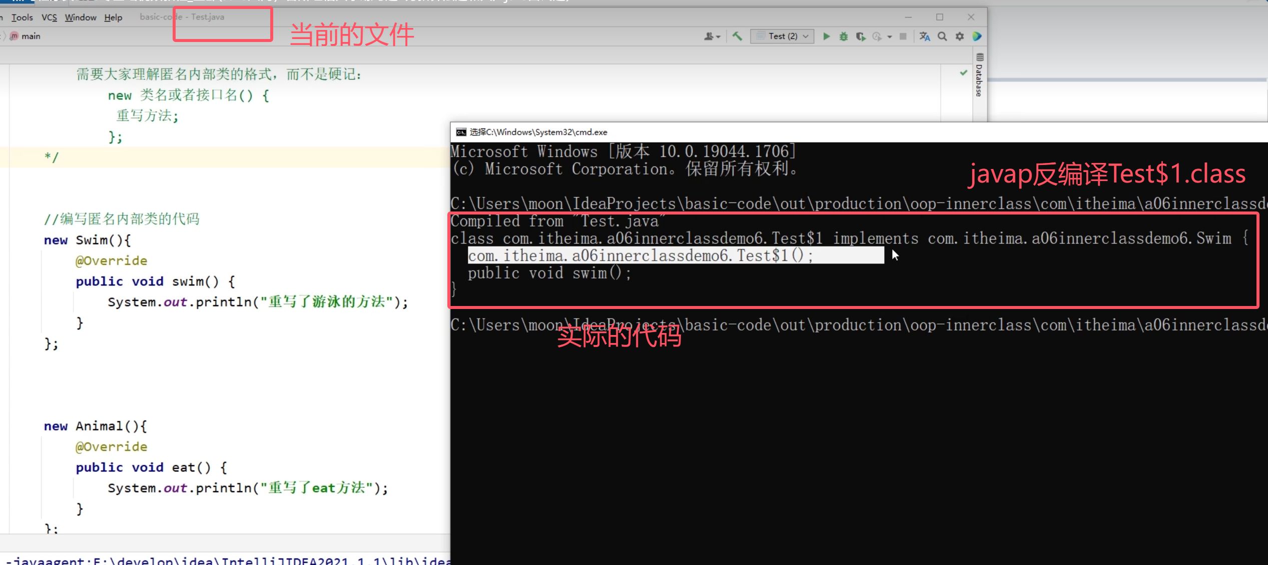Open the Window menu

(x=80, y=17)
